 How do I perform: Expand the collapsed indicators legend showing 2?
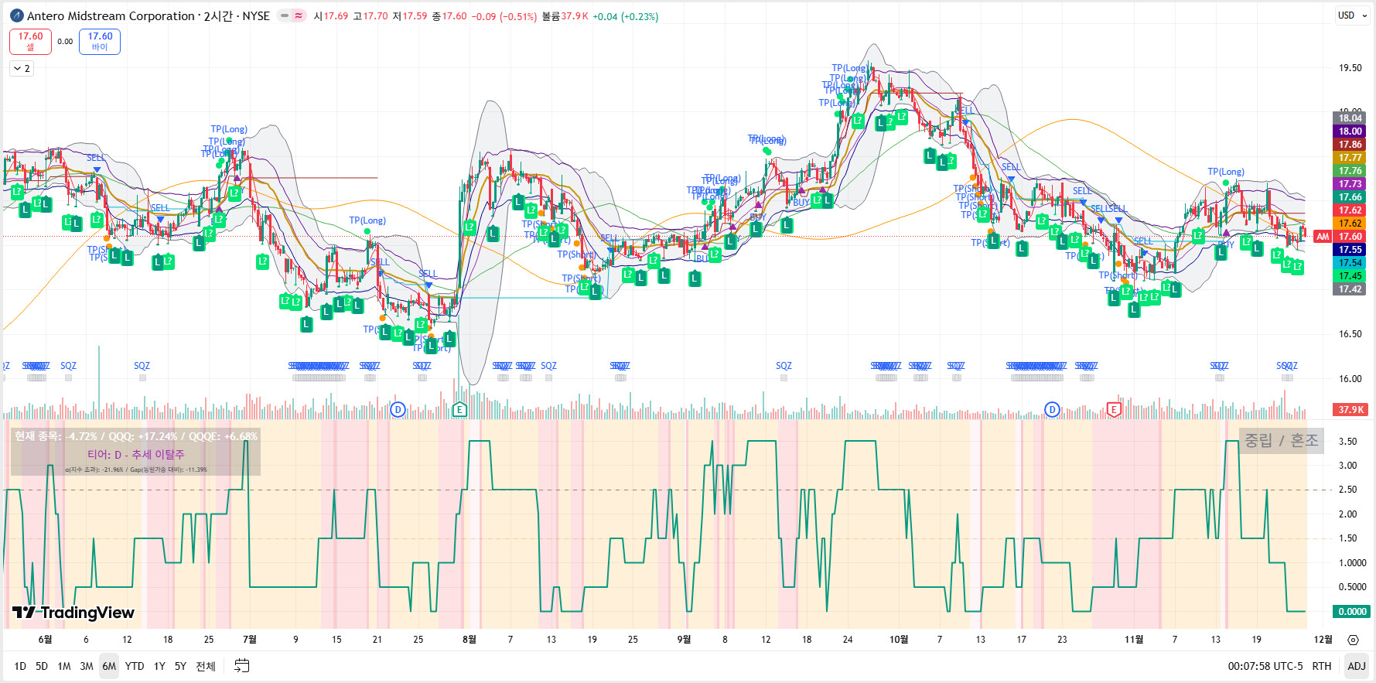22,69
